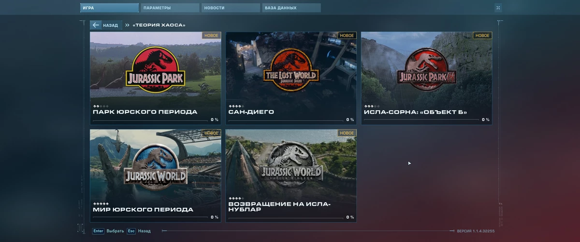Click difficulty stars on МИР ЮРСКОГО ПЕРИОДА
Screen dimensions: 580x242
click(x=101, y=203)
